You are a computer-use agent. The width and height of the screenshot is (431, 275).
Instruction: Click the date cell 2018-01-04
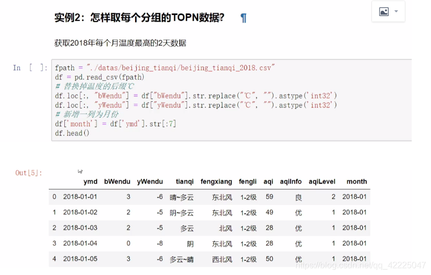80,243
